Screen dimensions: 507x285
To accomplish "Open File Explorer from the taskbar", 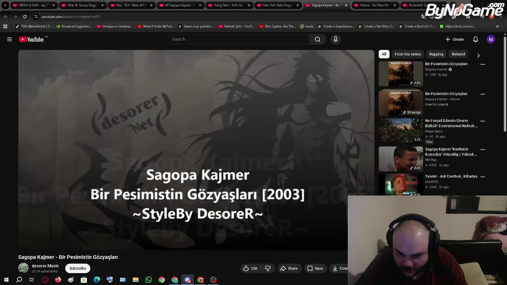I will coord(135,280).
